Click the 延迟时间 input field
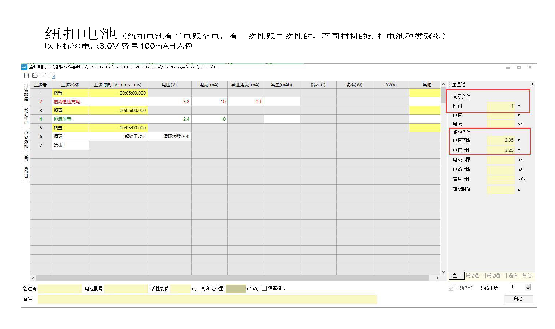Viewport: 555px width, 329px height. point(501,190)
